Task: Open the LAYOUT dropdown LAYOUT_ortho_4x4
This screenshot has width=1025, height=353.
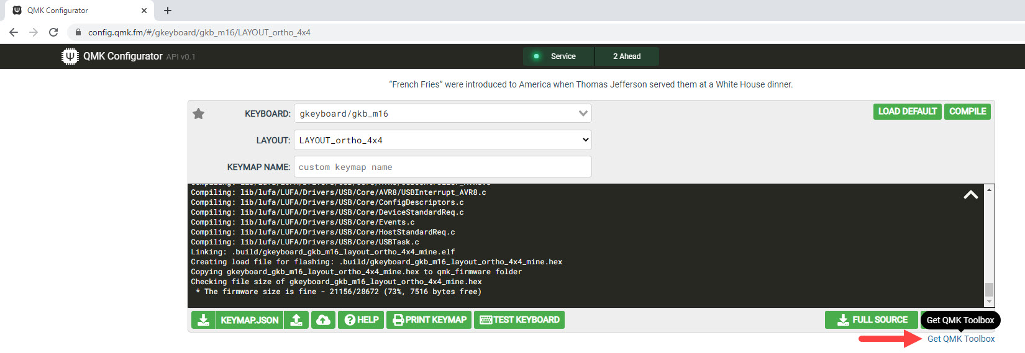Action: point(443,140)
